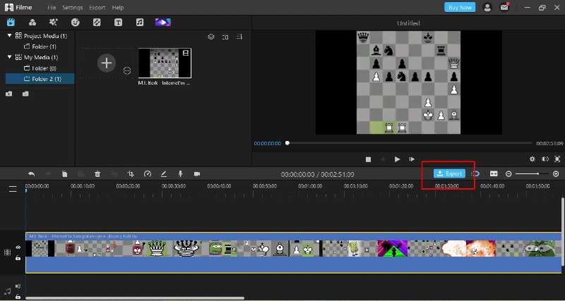Click the undo arrow in timeline toolbar
The image size is (565, 301).
[32, 174]
